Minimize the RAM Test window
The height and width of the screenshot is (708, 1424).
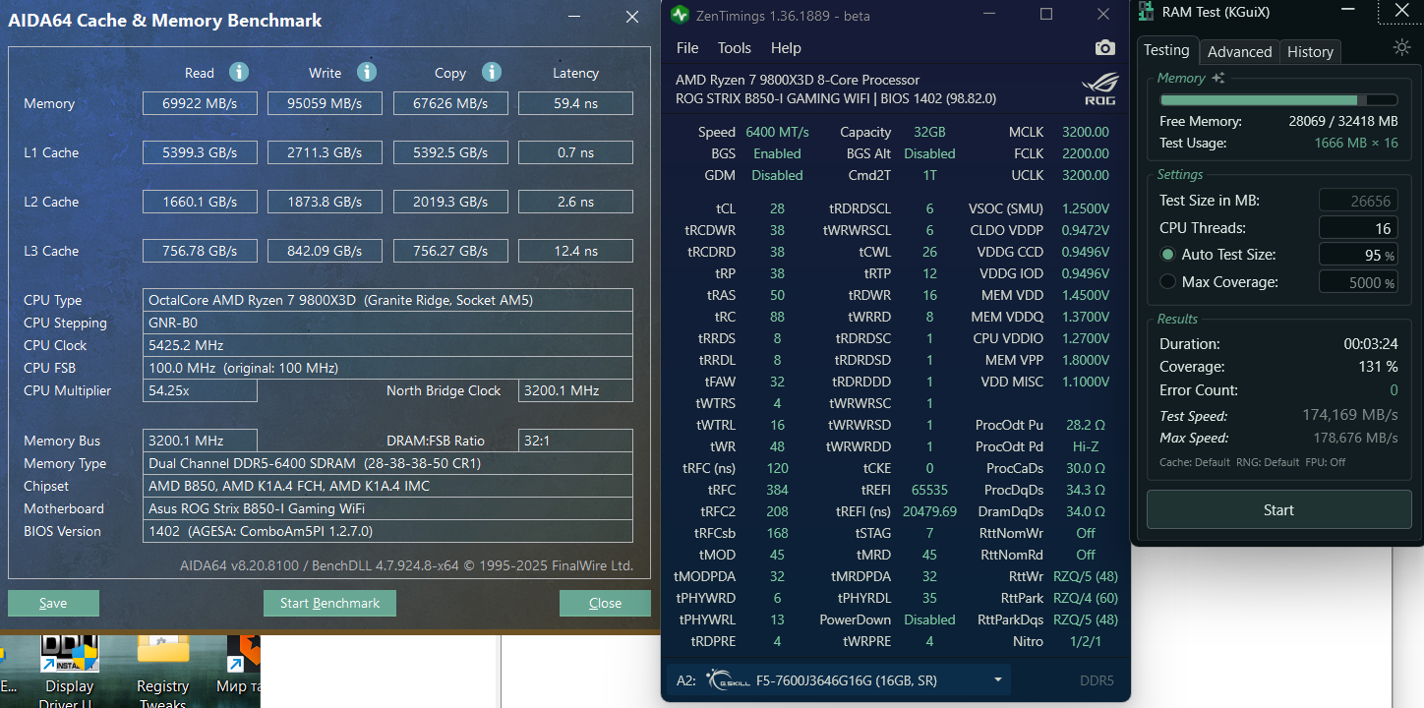(1349, 11)
